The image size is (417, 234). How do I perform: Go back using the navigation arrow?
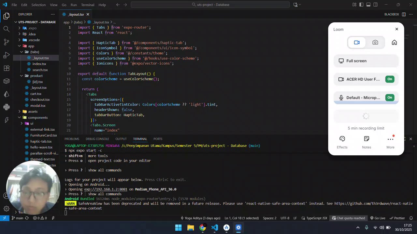(118, 5)
